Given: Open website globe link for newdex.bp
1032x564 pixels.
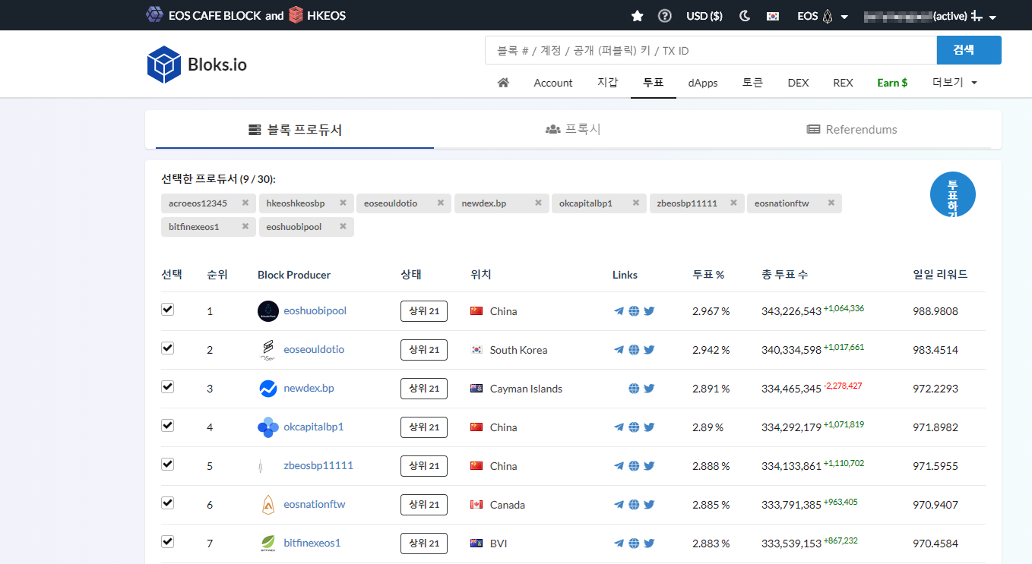Looking at the screenshot, I should 634,389.
